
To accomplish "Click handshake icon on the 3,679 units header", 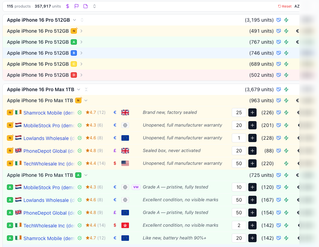I will click(x=279, y=89).
